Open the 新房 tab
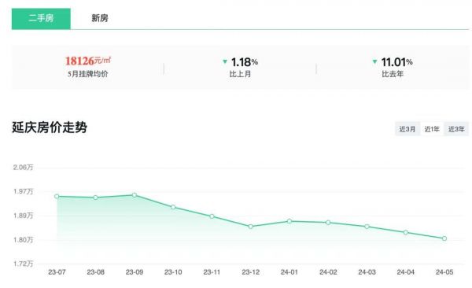Screen dimensions: 472x288 point(100,18)
